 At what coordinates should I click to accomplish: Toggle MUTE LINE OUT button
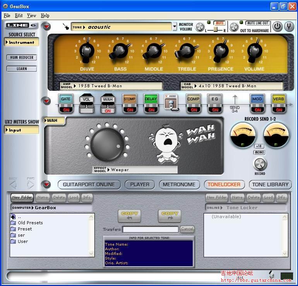(x=258, y=23)
